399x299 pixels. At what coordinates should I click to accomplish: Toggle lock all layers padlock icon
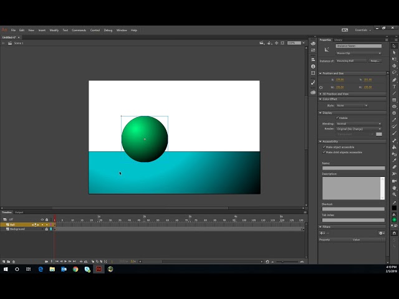(x=47, y=219)
